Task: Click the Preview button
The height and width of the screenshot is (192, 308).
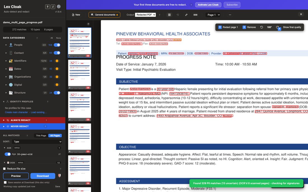Action: coord(16,176)
